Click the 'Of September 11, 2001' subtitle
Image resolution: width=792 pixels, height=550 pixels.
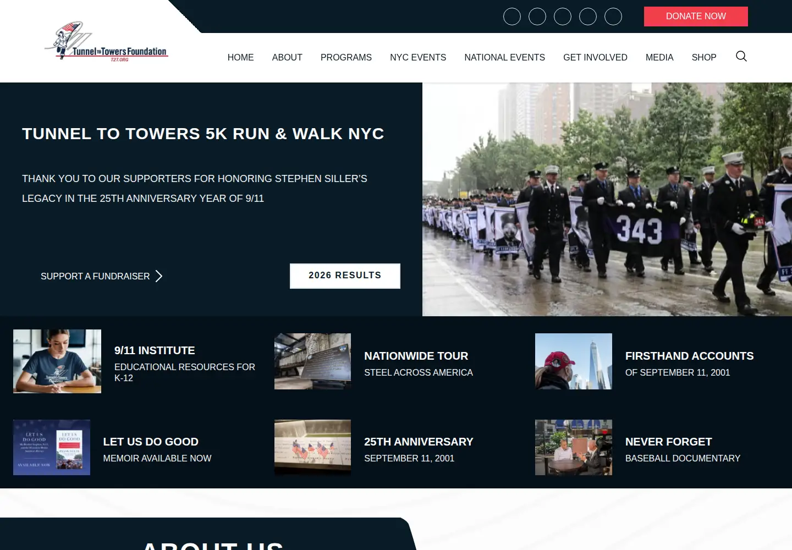(x=678, y=372)
